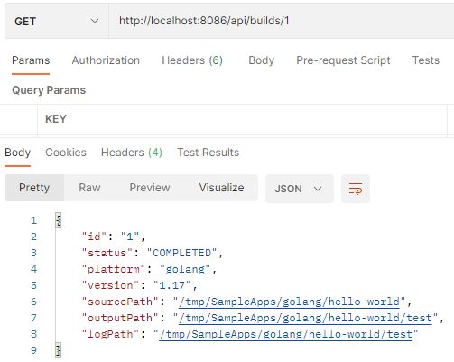Click the closing brace on line 9
454x362 pixels.
(59, 350)
